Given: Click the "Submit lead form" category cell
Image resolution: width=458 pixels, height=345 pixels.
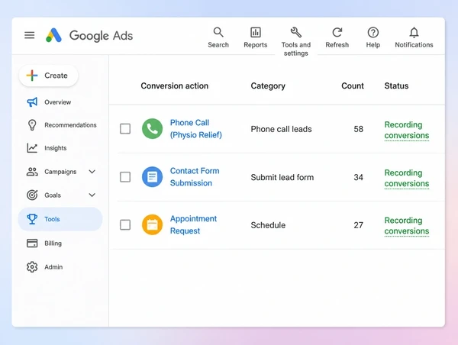Looking at the screenshot, I should pos(282,177).
